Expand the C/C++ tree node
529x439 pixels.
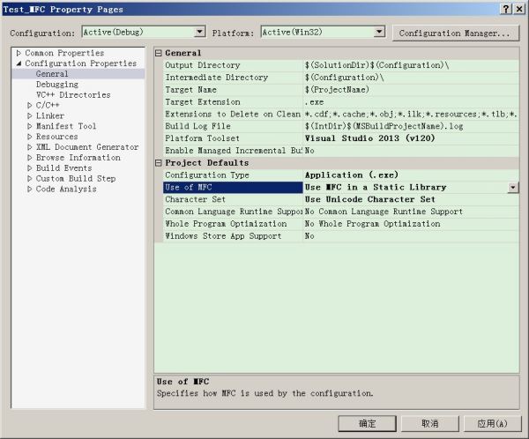(30, 106)
